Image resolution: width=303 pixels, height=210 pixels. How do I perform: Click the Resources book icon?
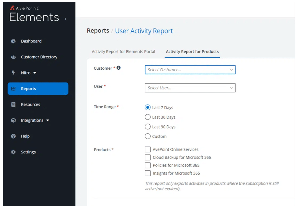point(13,104)
